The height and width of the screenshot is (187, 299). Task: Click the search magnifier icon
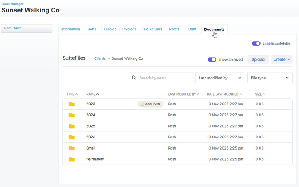click(134, 78)
